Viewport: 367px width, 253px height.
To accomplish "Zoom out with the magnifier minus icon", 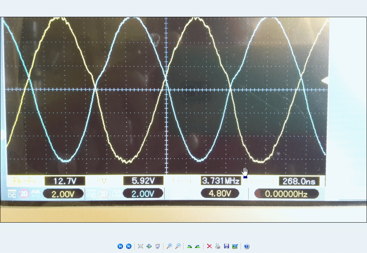I will click(x=178, y=246).
